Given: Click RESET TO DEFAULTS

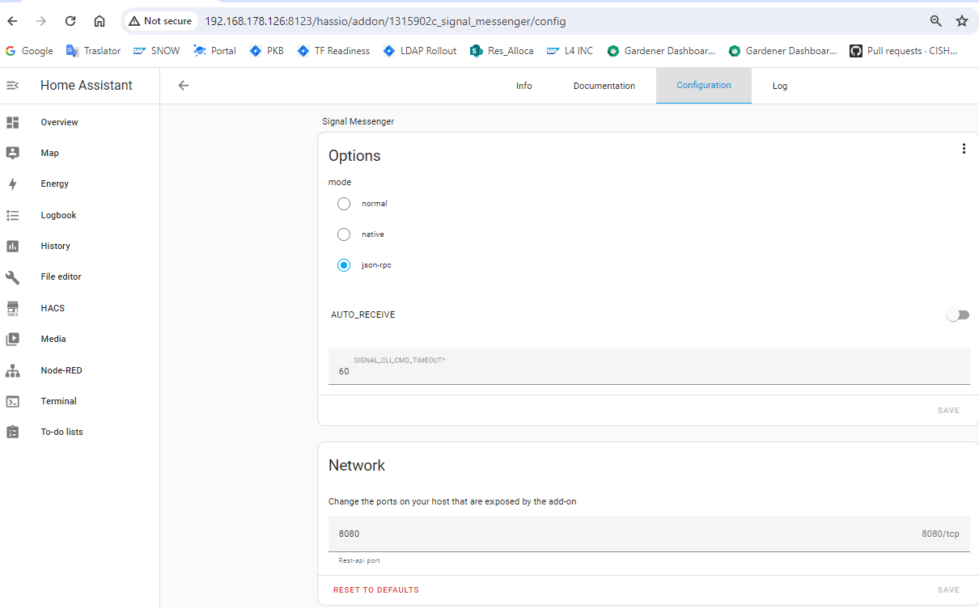Looking at the screenshot, I should click(x=375, y=589).
